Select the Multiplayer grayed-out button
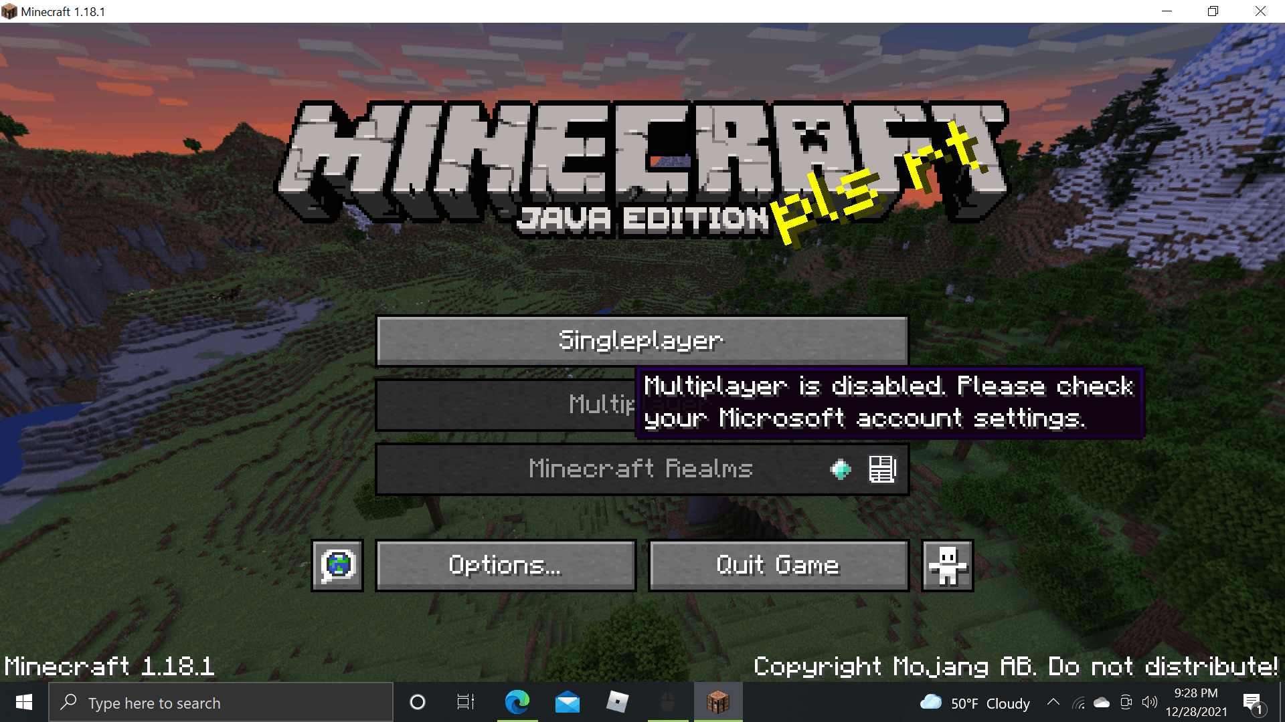 (642, 404)
